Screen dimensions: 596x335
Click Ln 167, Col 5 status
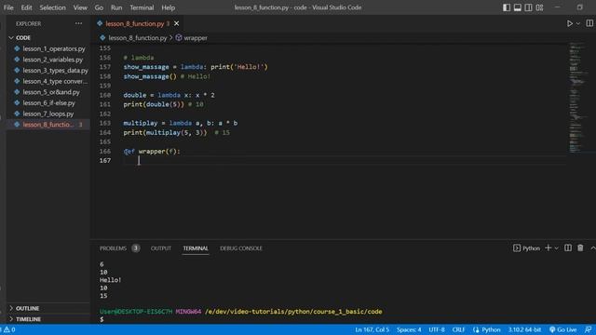tap(372, 329)
